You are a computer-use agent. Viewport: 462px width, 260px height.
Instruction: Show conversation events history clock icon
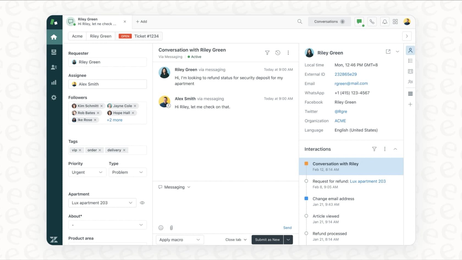click(x=278, y=52)
